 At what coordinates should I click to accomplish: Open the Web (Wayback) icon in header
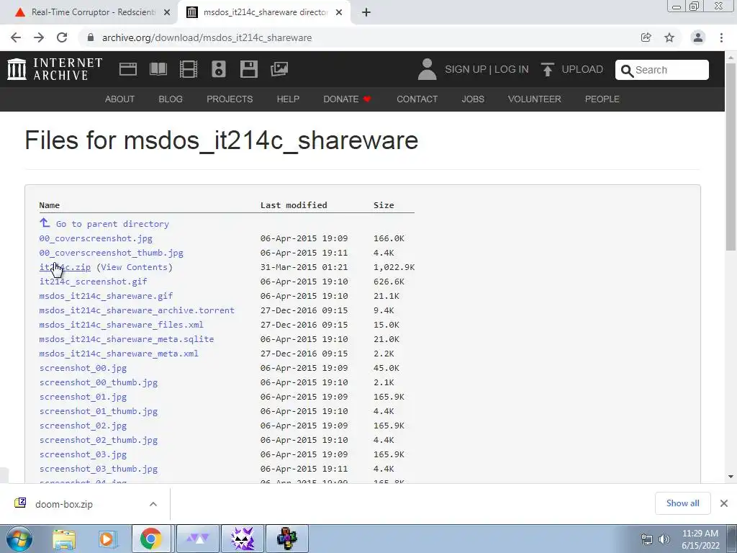click(128, 69)
